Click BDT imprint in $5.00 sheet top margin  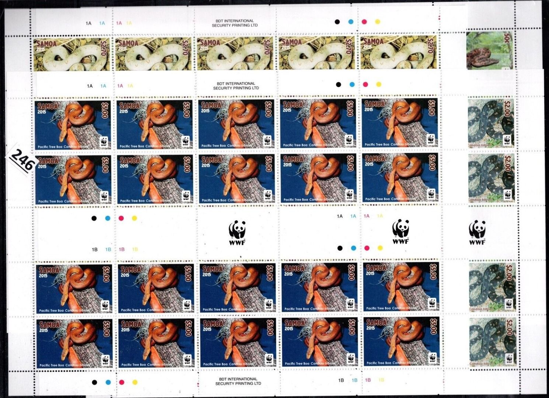tap(236, 86)
